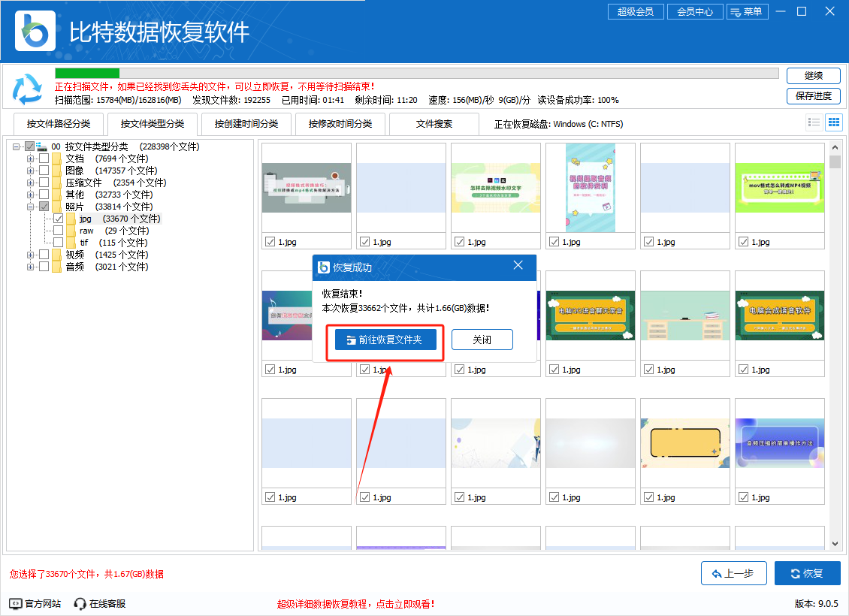The image size is (849, 616).
Task: Close the 恢复成功 dialog with X
Action: point(518,266)
